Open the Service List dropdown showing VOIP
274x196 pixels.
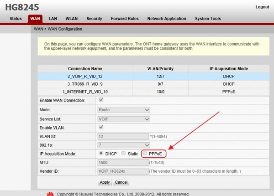[x=124, y=119]
